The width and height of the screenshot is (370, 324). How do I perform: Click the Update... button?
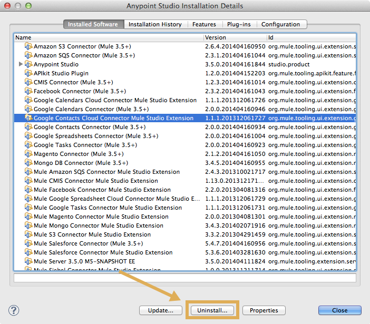click(x=161, y=310)
